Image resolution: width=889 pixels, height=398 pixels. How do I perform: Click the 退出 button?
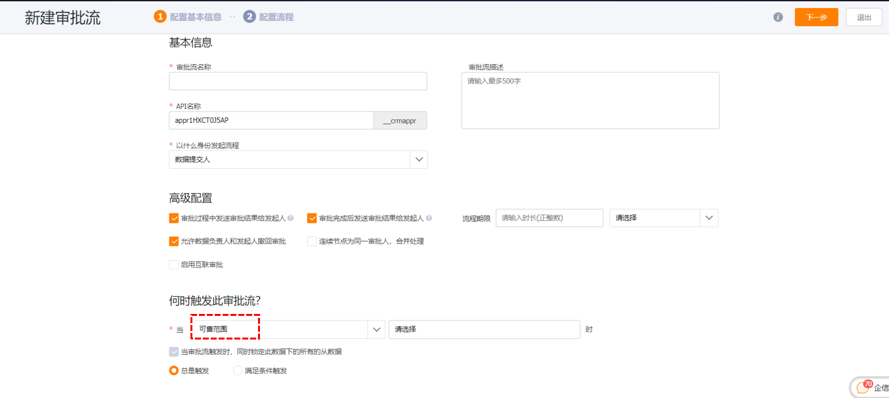pos(863,17)
